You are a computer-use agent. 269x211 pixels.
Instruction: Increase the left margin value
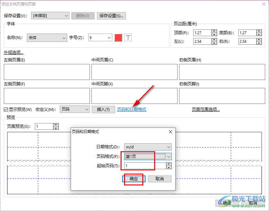coord(214,40)
